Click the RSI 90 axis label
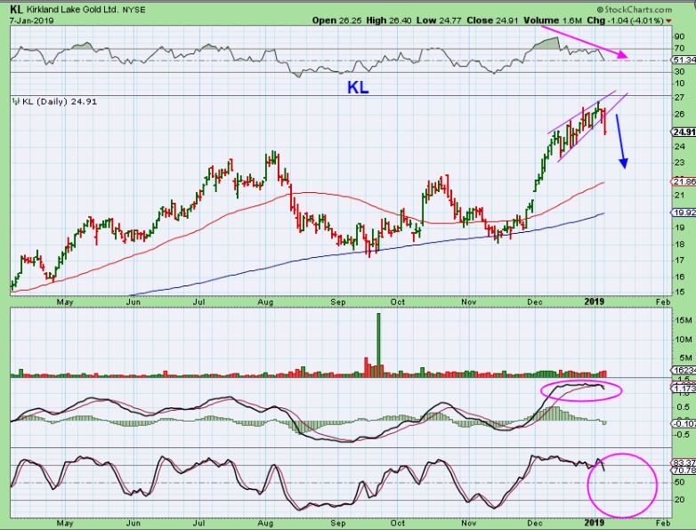The image size is (696, 530). (679, 36)
